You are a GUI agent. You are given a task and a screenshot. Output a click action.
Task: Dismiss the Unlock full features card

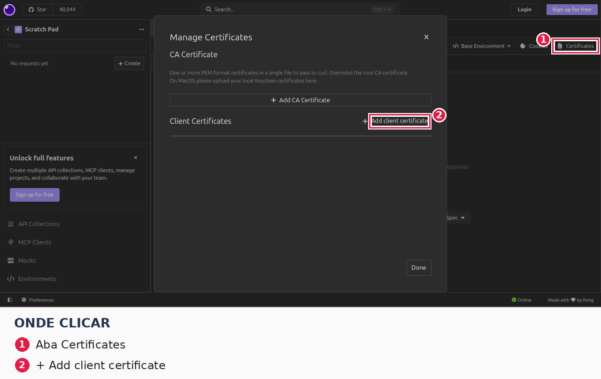pos(136,158)
